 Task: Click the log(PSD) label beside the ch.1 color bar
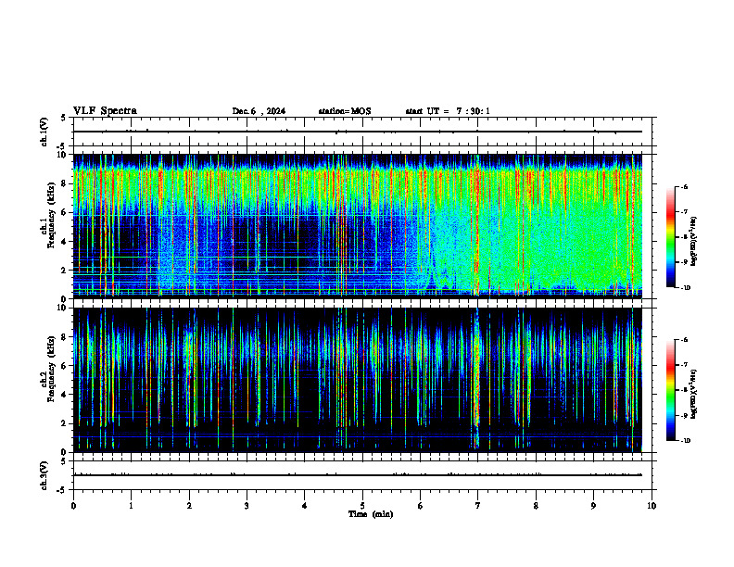click(x=694, y=242)
